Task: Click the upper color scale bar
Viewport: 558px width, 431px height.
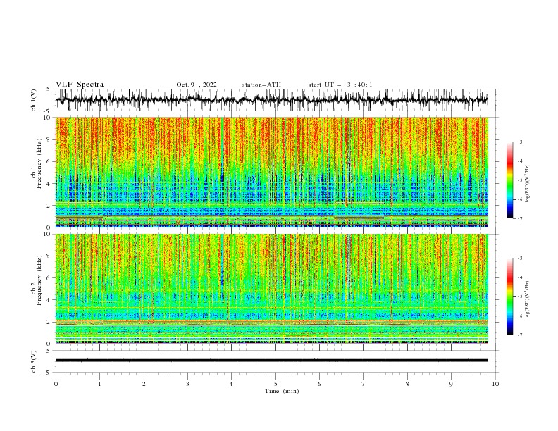Action: pyautogui.click(x=510, y=180)
